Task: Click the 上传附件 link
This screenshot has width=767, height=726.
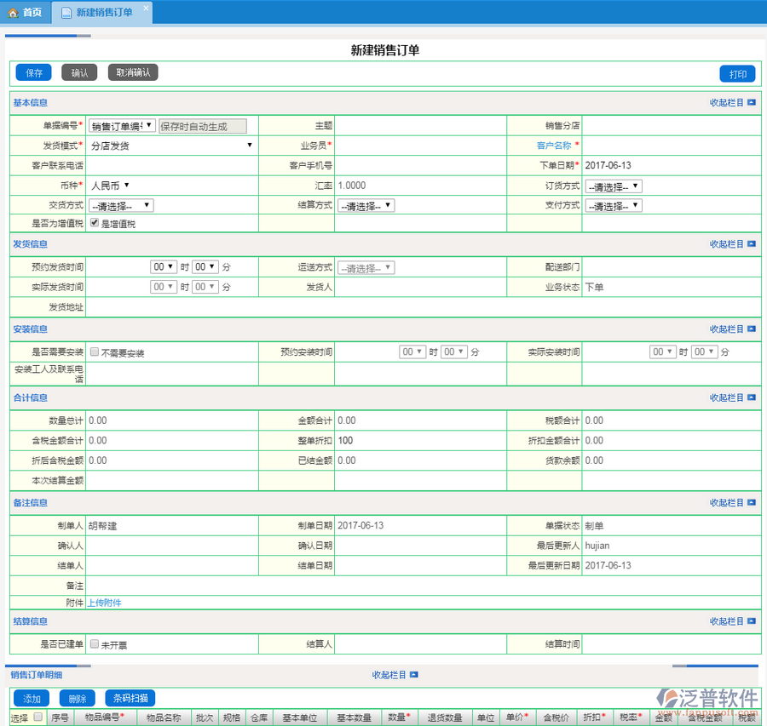Action: 104,603
